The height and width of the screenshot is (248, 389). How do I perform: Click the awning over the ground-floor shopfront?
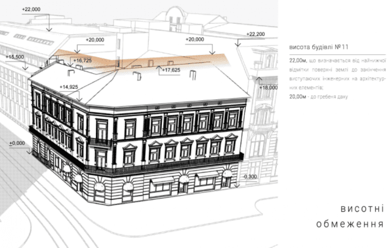pos(164,182)
